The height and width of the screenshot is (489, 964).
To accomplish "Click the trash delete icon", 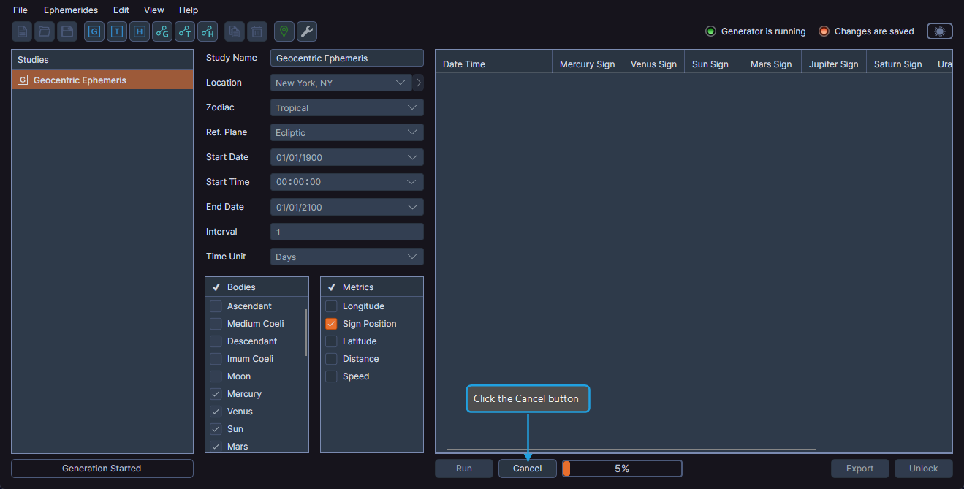I will [257, 31].
